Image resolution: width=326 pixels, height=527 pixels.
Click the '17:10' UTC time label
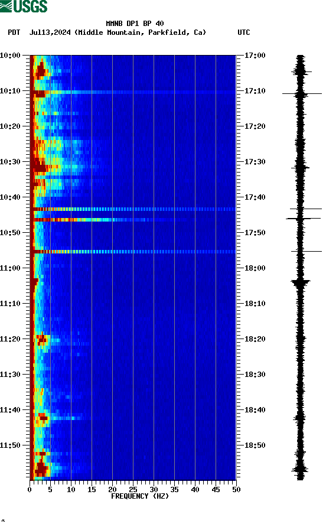pos(255,91)
